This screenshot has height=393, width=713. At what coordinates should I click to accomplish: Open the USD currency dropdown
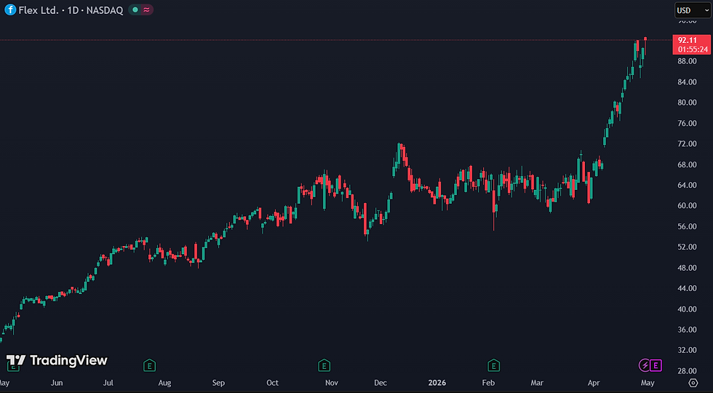pyautogui.click(x=693, y=10)
